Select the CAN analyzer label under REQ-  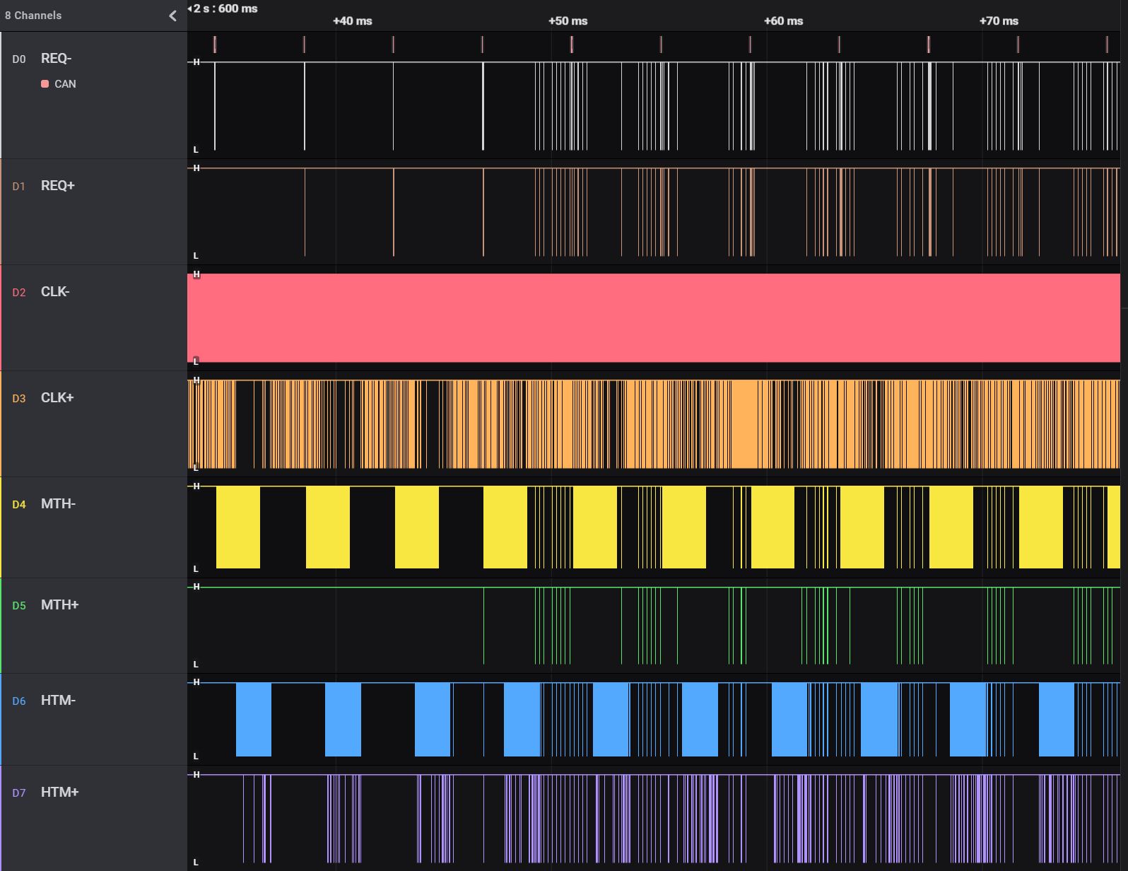(65, 84)
